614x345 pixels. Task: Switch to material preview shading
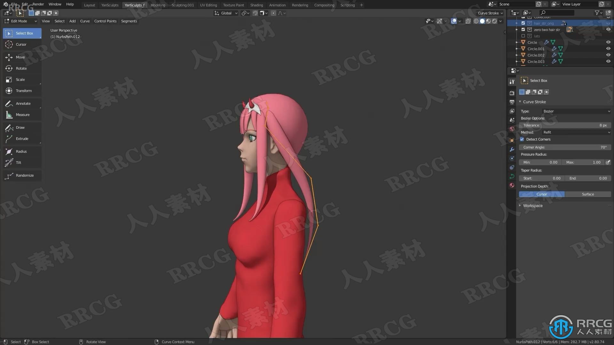click(488, 21)
